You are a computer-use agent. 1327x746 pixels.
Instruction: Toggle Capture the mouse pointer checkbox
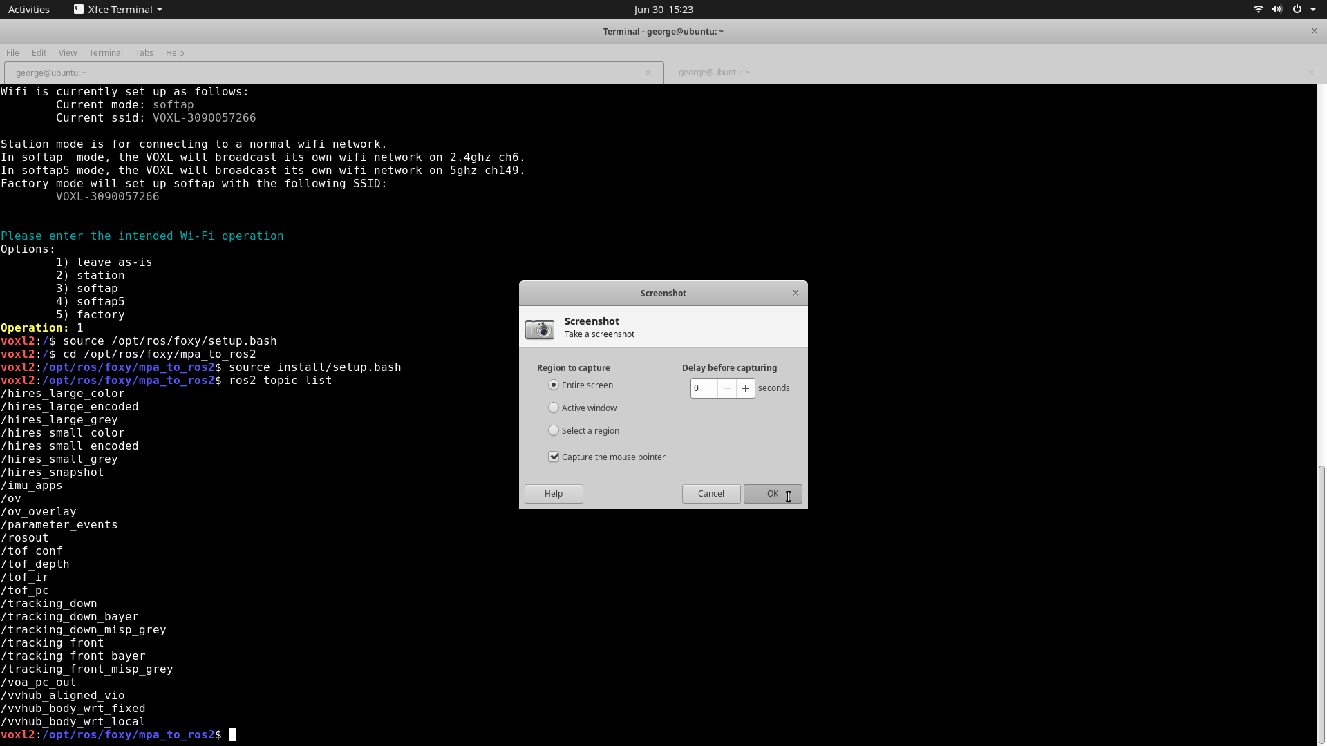[x=554, y=457]
